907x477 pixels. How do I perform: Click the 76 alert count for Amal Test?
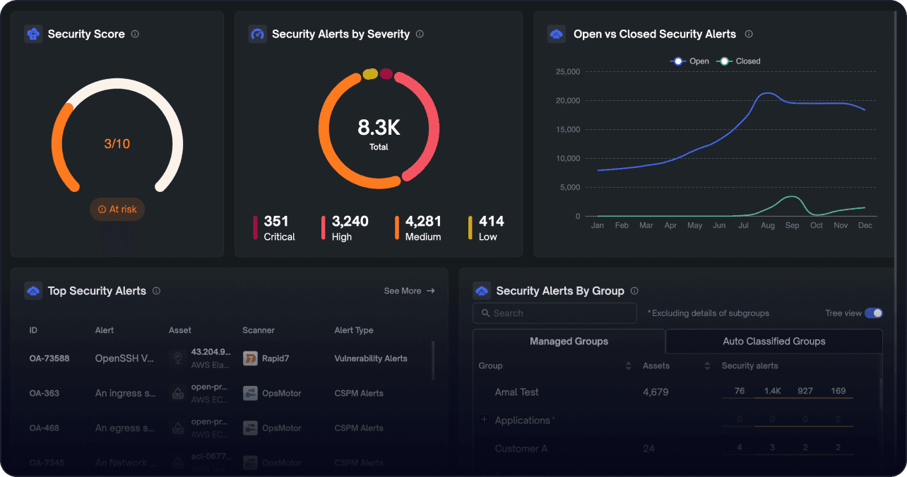coord(740,391)
